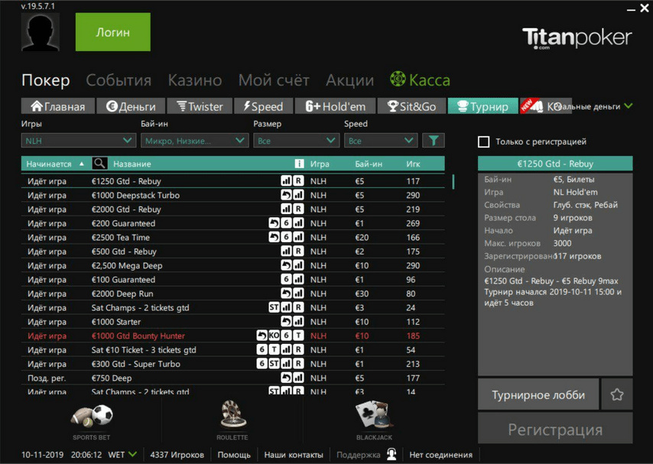Click the R rebuy icon on €1250 Gtd row
This screenshot has width=653, height=464.
coord(298,180)
